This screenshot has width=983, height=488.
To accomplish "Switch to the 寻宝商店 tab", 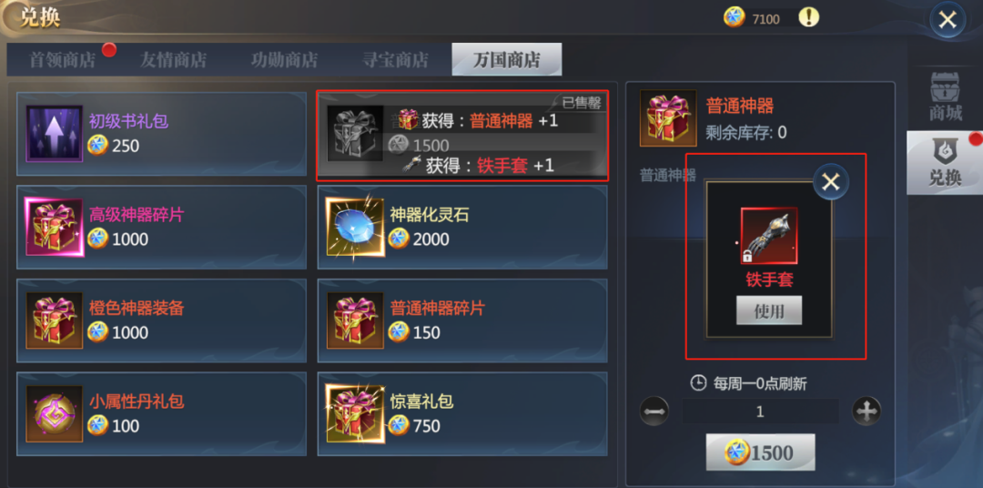I will [x=395, y=59].
